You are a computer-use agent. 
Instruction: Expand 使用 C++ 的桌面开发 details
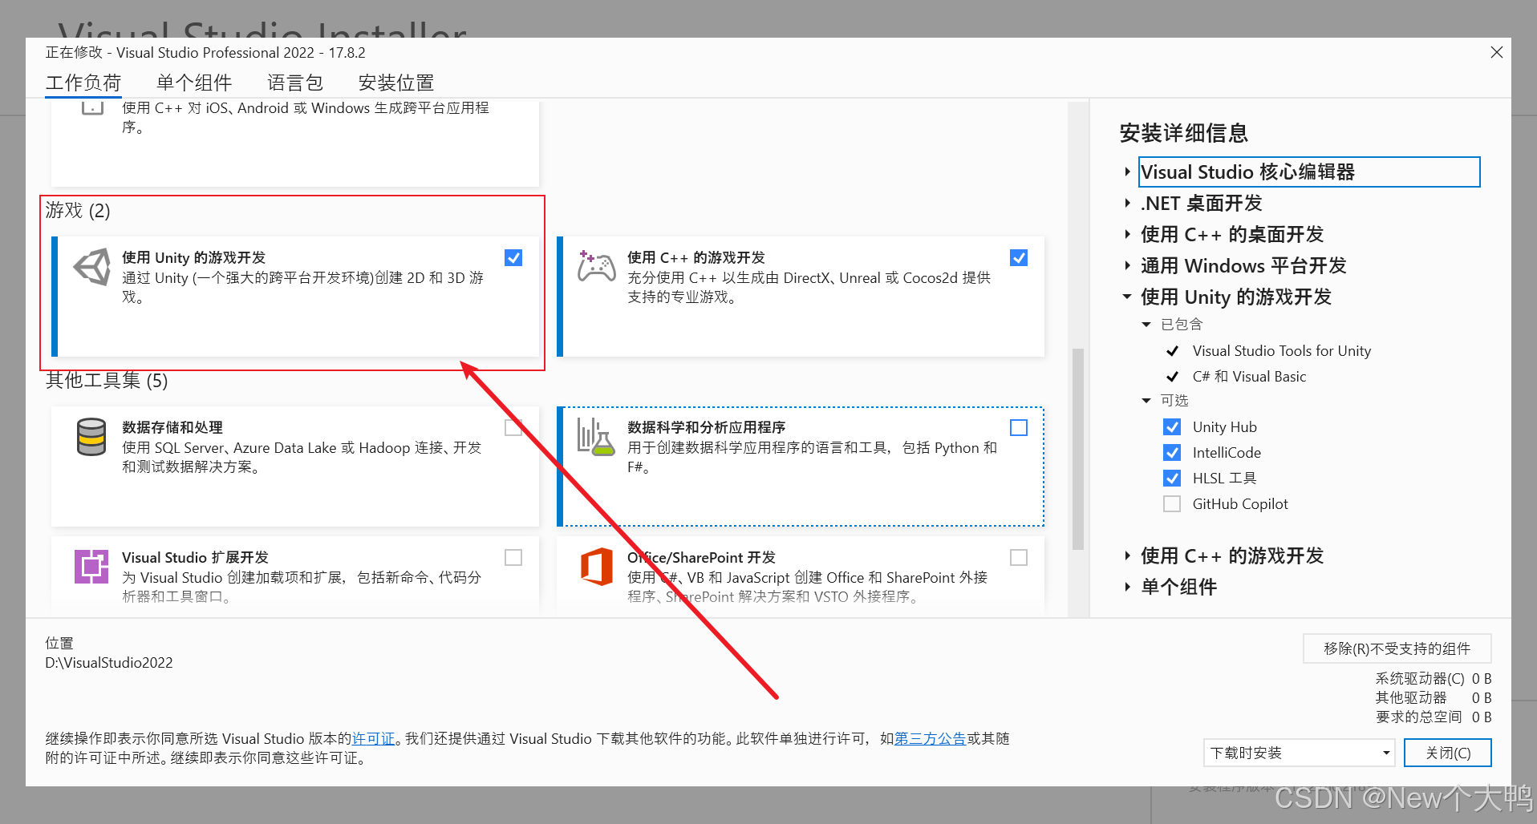point(1127,234)
